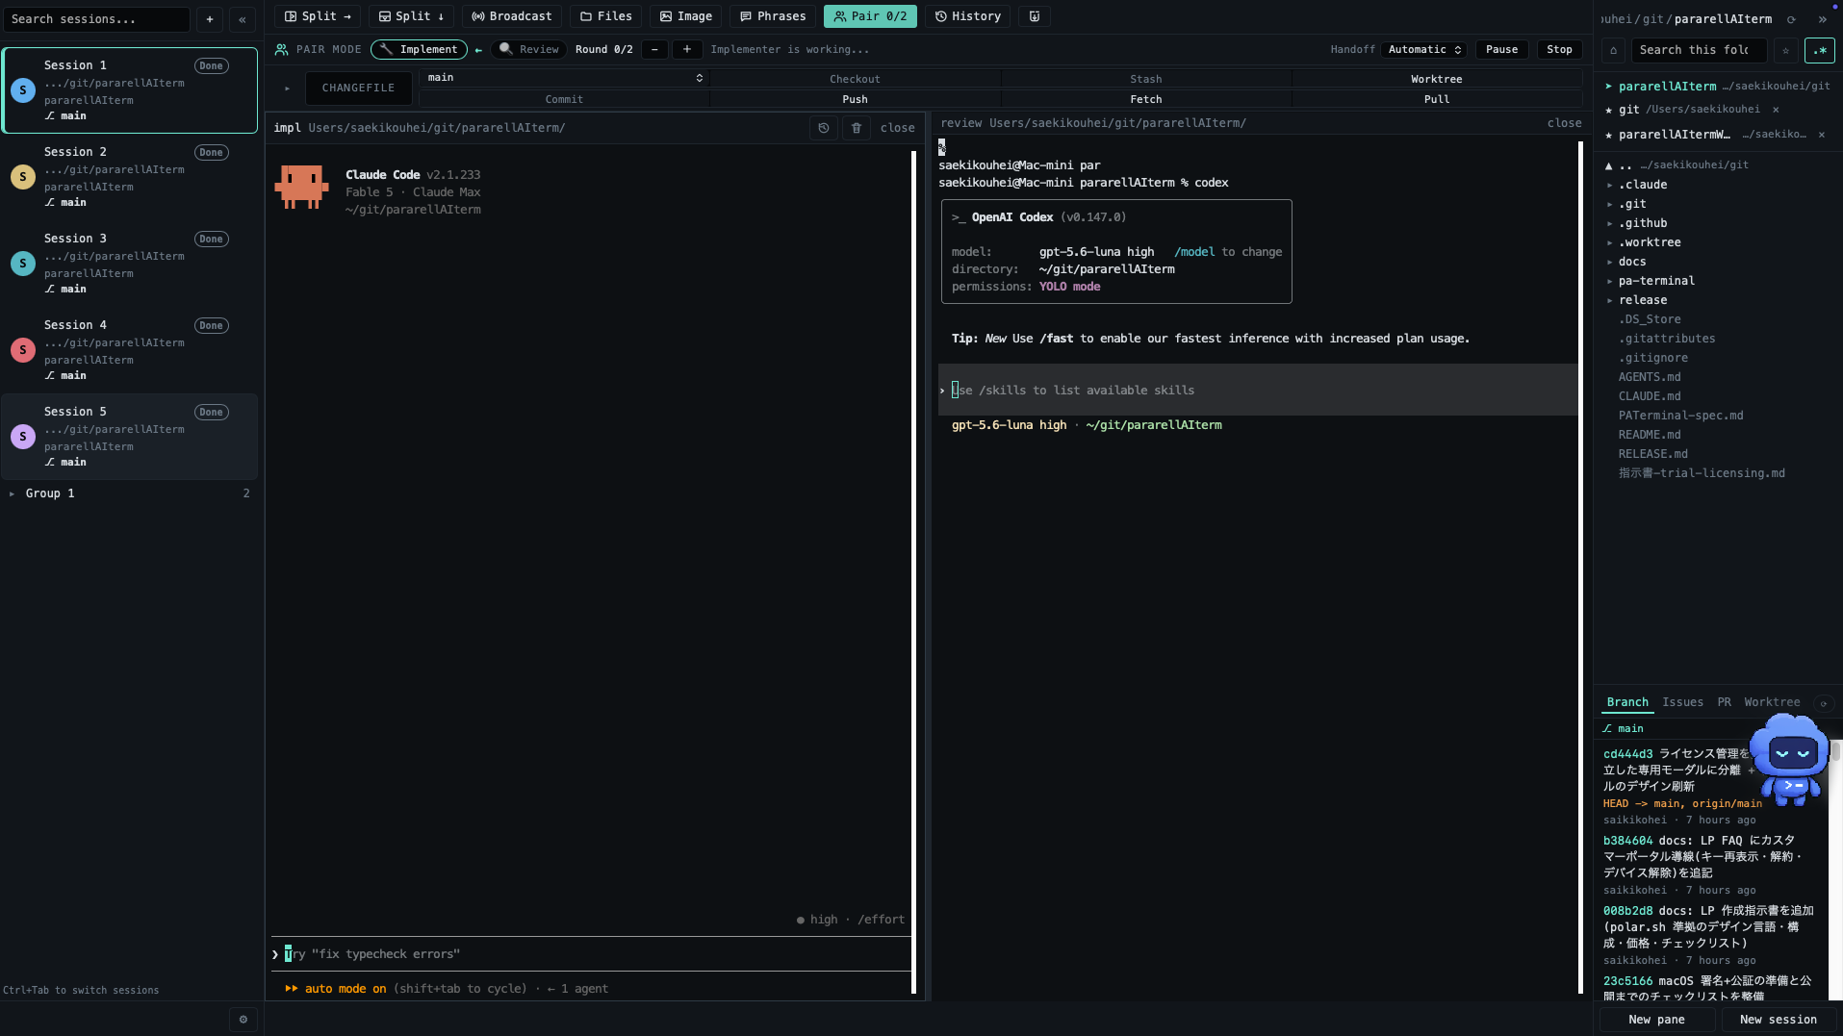Open the main branch dropdown
The height and width of the screenshot is (1036, 1843).
(x=564, y=77)
